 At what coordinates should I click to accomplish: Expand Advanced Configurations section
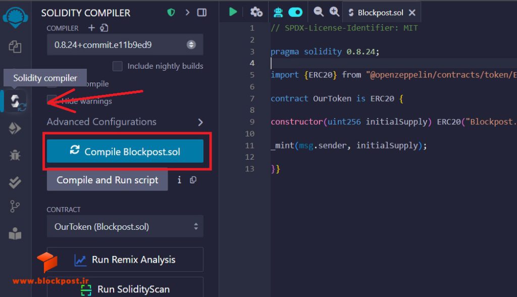(x=125, y=122)
